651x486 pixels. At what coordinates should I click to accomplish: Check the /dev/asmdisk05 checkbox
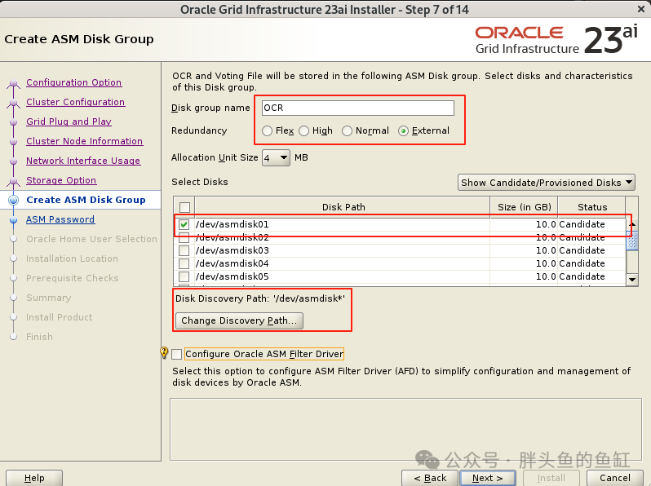(184, 276)
